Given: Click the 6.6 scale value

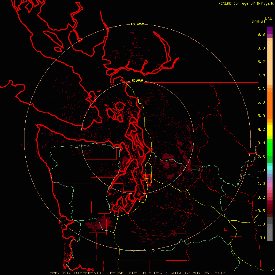Looking at the screenshot, I should [261, 89].
